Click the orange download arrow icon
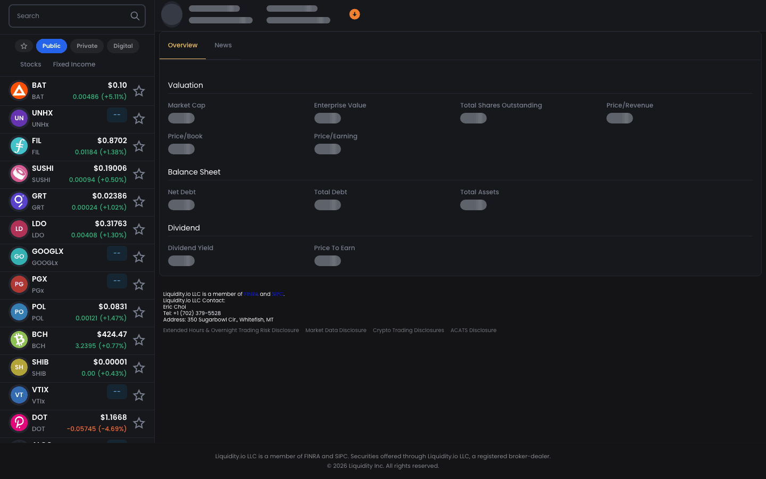 pyautogui.click(x=355, y=14)
